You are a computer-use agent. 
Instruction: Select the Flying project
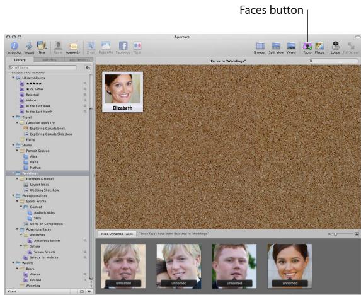tap(30, 139)
